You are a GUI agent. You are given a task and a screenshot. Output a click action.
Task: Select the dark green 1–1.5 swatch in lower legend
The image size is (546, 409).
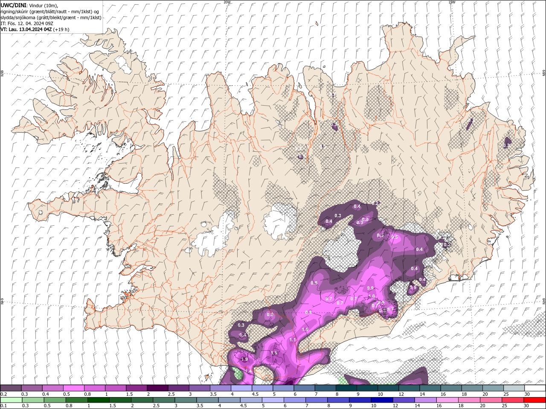point(99,400)
